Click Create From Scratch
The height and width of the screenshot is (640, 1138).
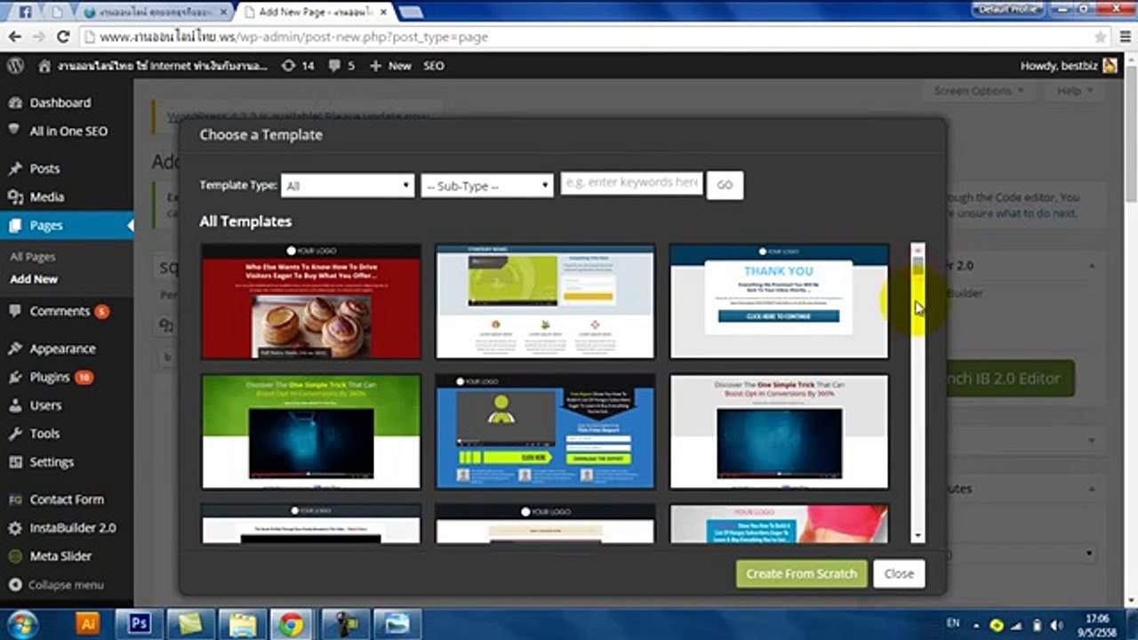[x=801, y=573]
